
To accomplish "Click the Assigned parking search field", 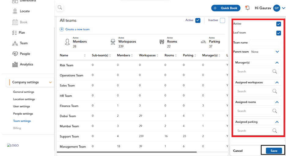I will click(257, 131).
